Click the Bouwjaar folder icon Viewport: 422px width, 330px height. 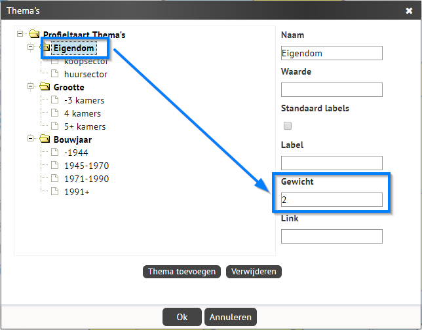[45, 139]
